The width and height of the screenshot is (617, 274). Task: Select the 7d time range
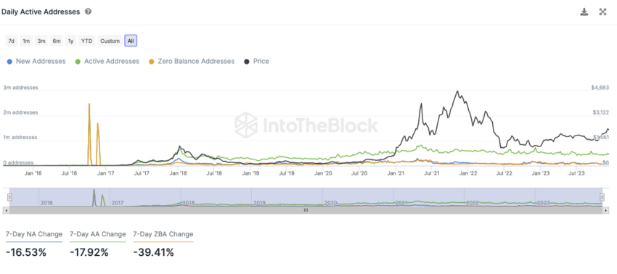(12, 41)
